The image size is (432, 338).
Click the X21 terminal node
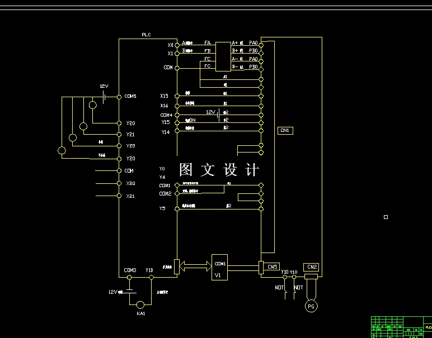(x=119, y=196)
